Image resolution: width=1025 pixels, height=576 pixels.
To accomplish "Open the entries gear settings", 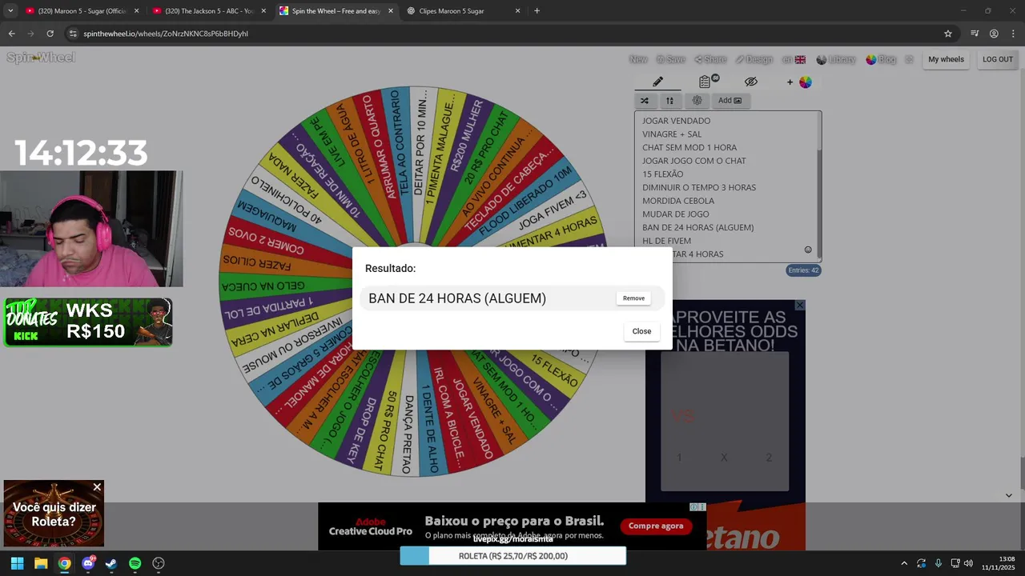I will [x=697, y=101].
